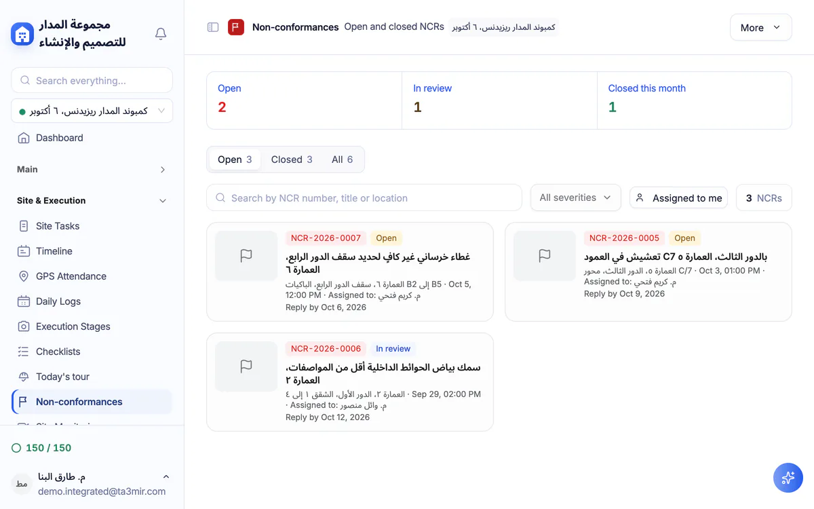Viewport: 814px width, 509px height.
Task: Expand the Main section
Action: [x=92, y=170]
